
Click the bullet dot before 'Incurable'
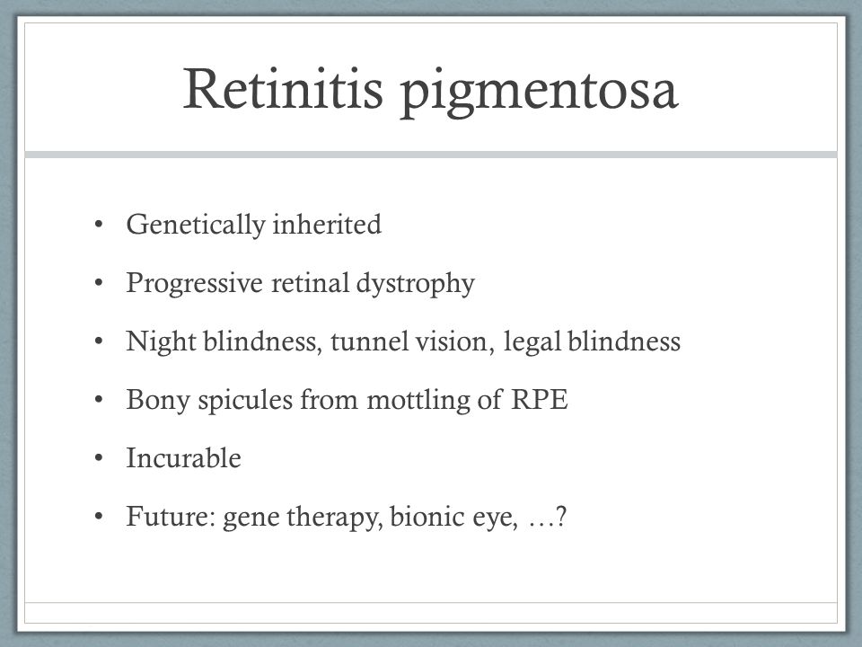click(99, 458)
